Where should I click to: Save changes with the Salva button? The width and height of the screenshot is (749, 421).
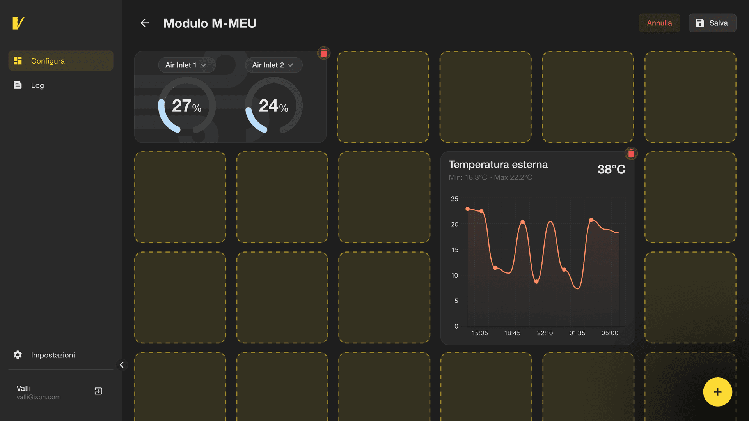click(x=712, y=23)
